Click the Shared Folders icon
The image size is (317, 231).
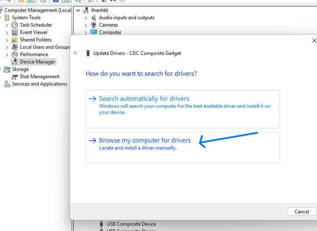(15, 40)
